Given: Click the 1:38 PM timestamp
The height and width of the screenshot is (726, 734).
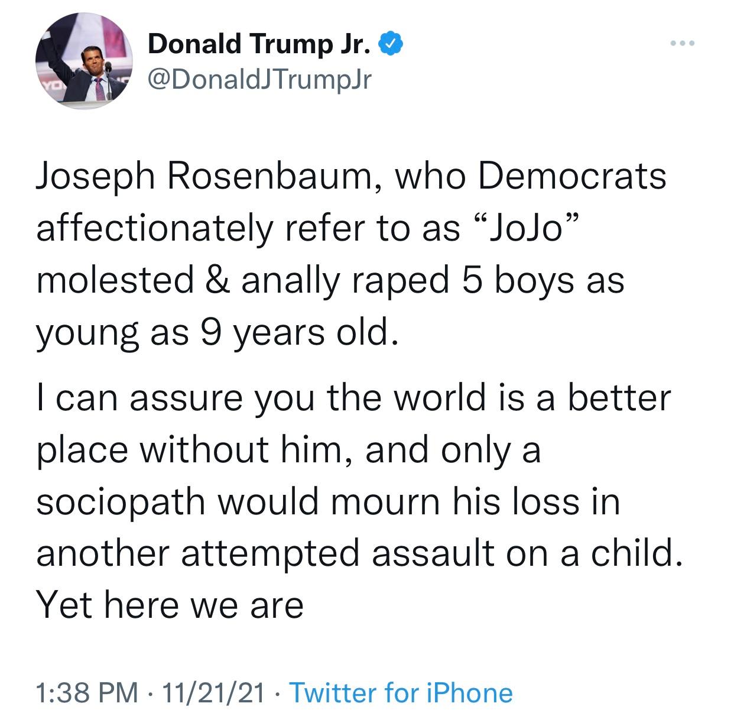Looking at the screenshot, I should 86,692.
